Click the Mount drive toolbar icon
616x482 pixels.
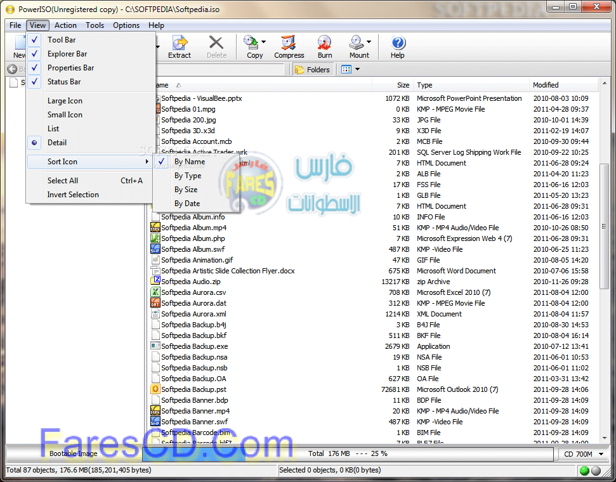(x=357, y=42)
